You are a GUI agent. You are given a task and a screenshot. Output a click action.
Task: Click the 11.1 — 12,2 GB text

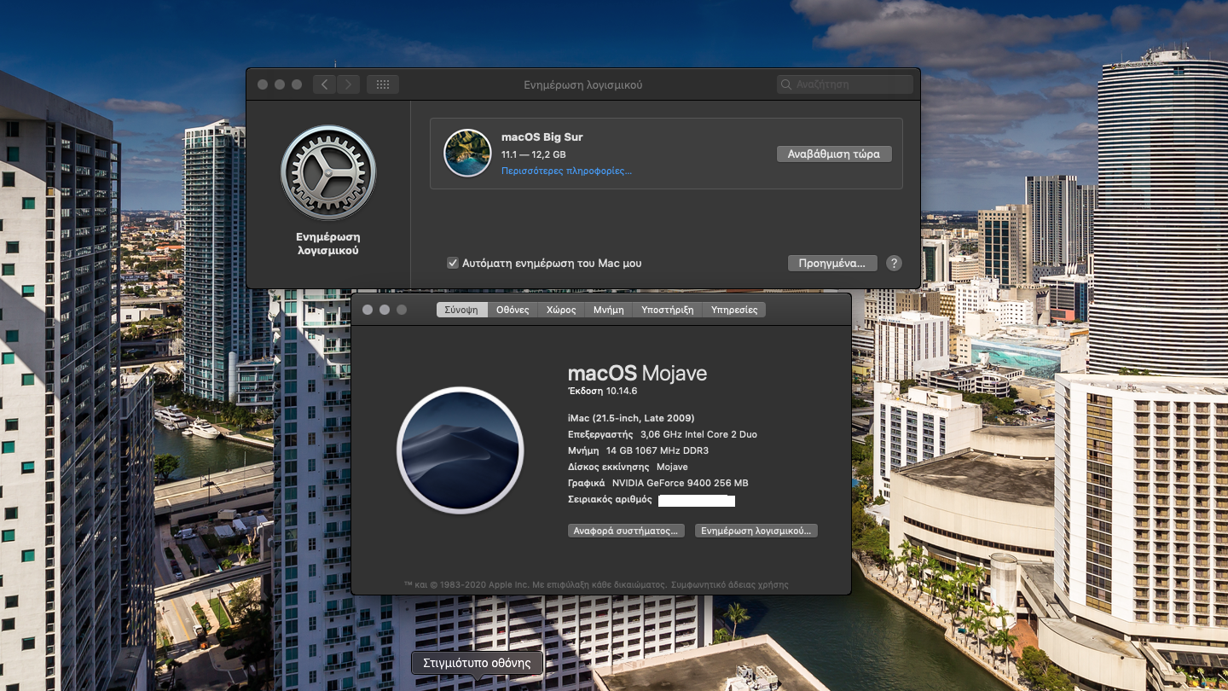point(533,154)
